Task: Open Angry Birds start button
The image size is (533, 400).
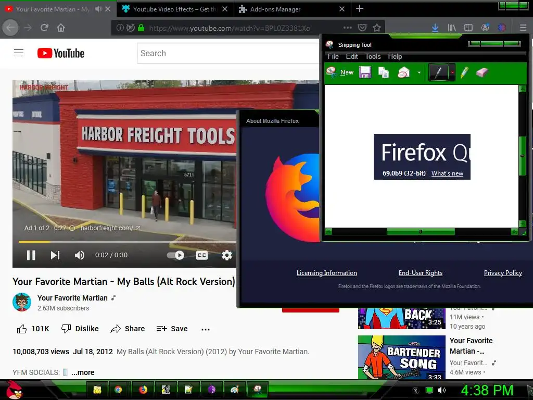Action: [14, 390]
